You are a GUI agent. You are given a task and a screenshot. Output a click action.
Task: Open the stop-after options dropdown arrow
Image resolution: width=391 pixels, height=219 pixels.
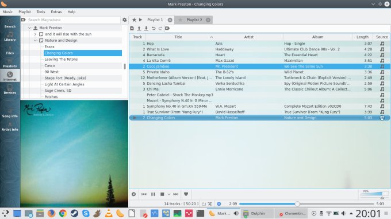pyautogui.click(x=169, y=194)
